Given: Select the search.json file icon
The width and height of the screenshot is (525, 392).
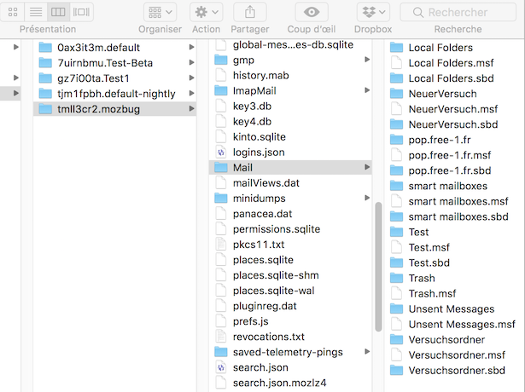Looking at the screenshot, I should coord(221,367).
